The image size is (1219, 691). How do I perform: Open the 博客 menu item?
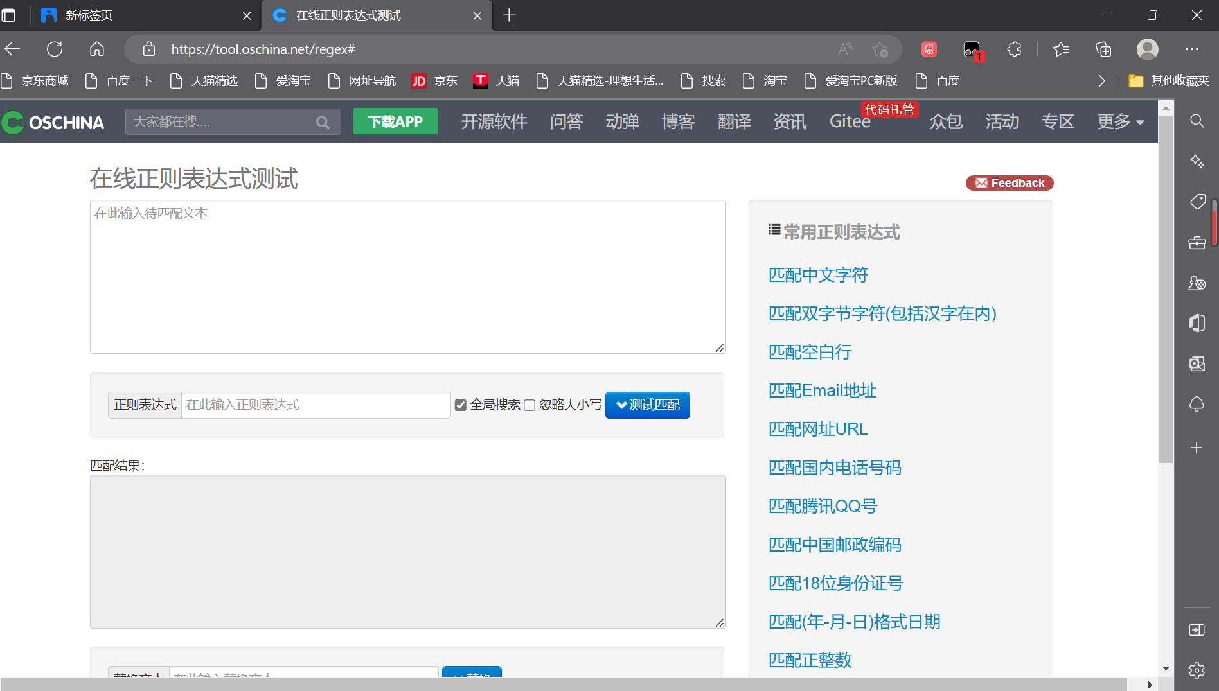pos(678,121)
